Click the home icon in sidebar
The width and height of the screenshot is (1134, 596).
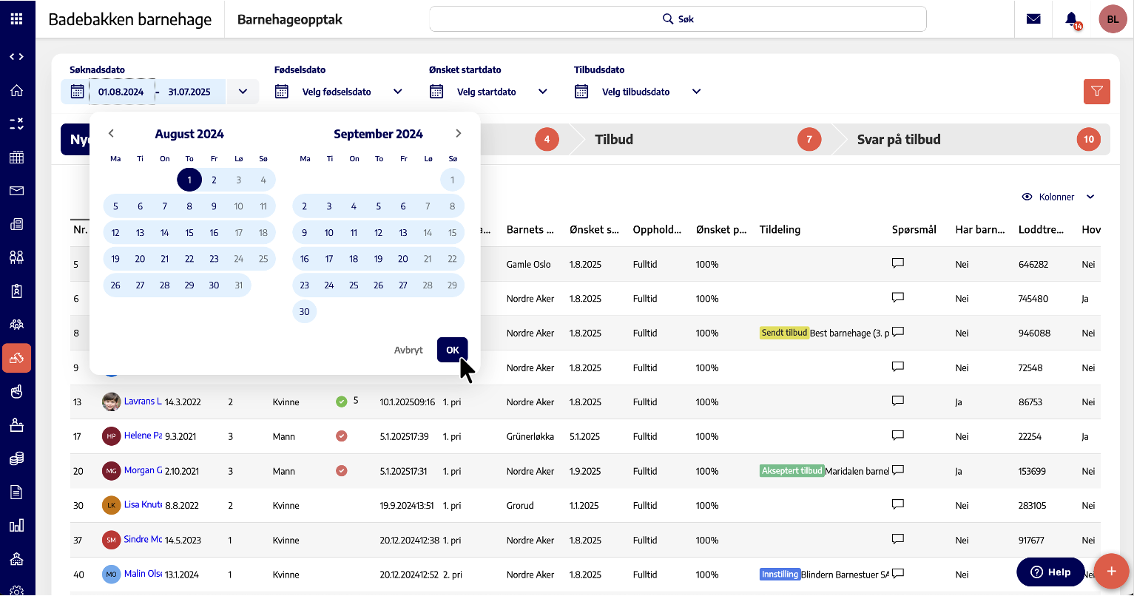[x=16, y=91]
